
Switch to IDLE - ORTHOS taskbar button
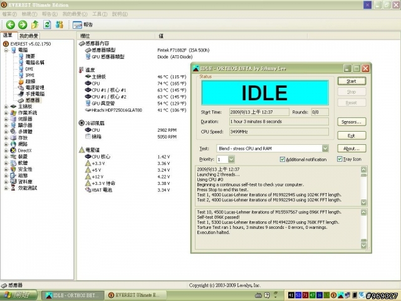coord(73,295)
